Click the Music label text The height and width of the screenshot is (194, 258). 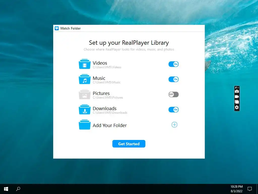pyautogui.click(x=99, y=78)
